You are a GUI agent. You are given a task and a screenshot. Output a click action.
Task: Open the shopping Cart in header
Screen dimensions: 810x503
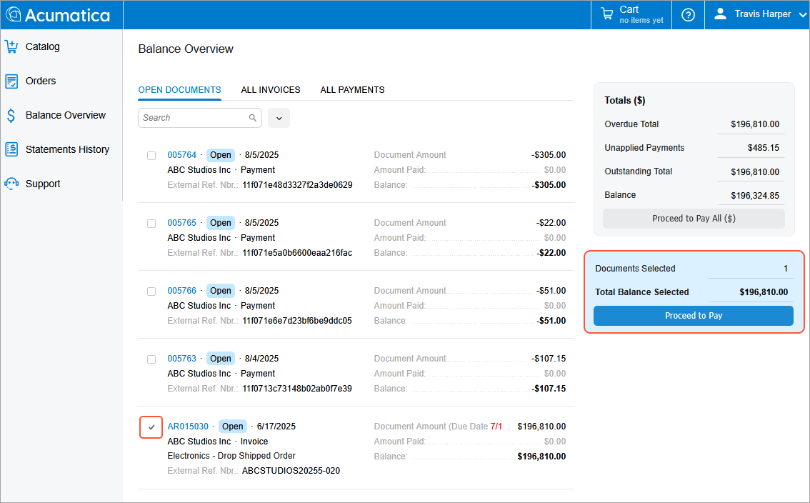632,14
